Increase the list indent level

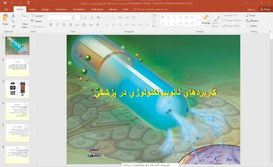tap(127, 17)
